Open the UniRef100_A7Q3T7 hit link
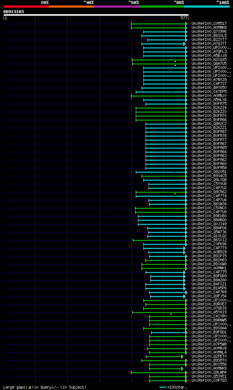Screen dimensions: 233x390 209,43
